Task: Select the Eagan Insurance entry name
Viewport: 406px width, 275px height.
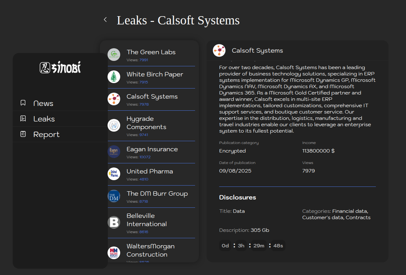Action: (152, 149)
